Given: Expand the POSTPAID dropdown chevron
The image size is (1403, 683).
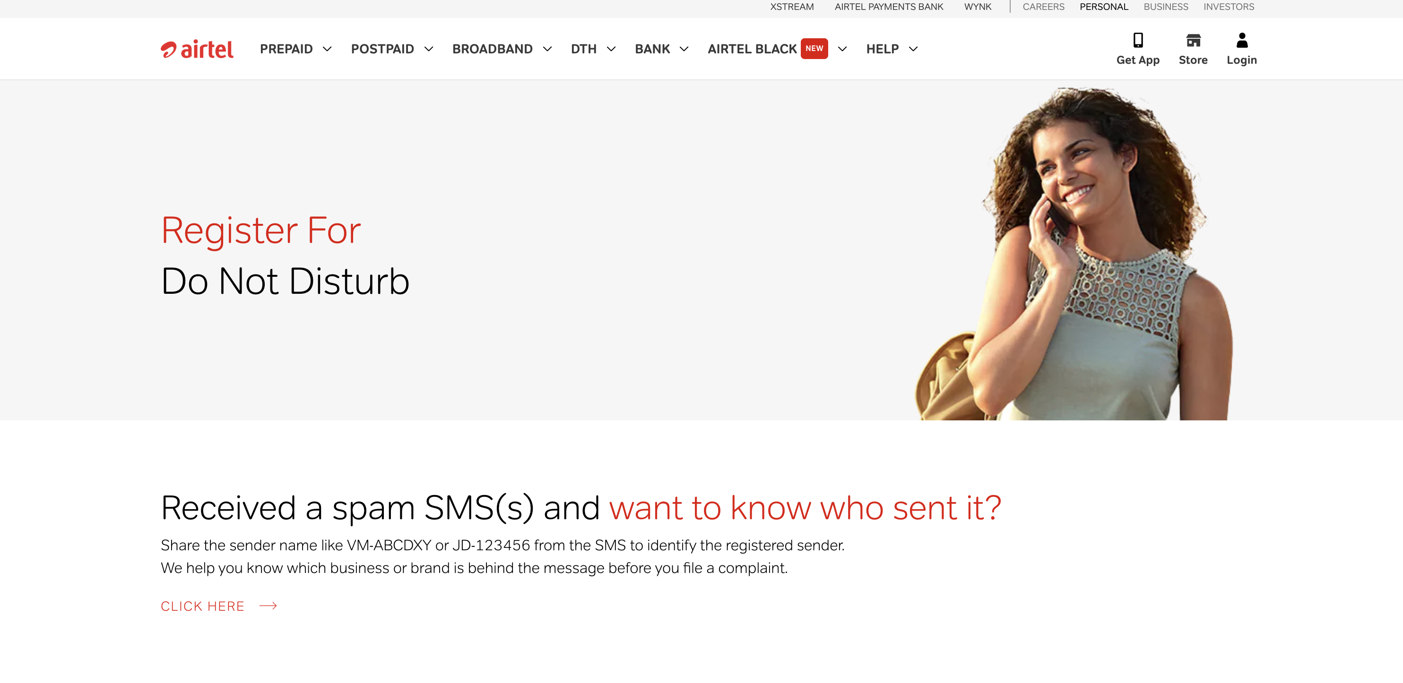Looking at the screenshot, I should pyautogui.click(x=429, y=49).
